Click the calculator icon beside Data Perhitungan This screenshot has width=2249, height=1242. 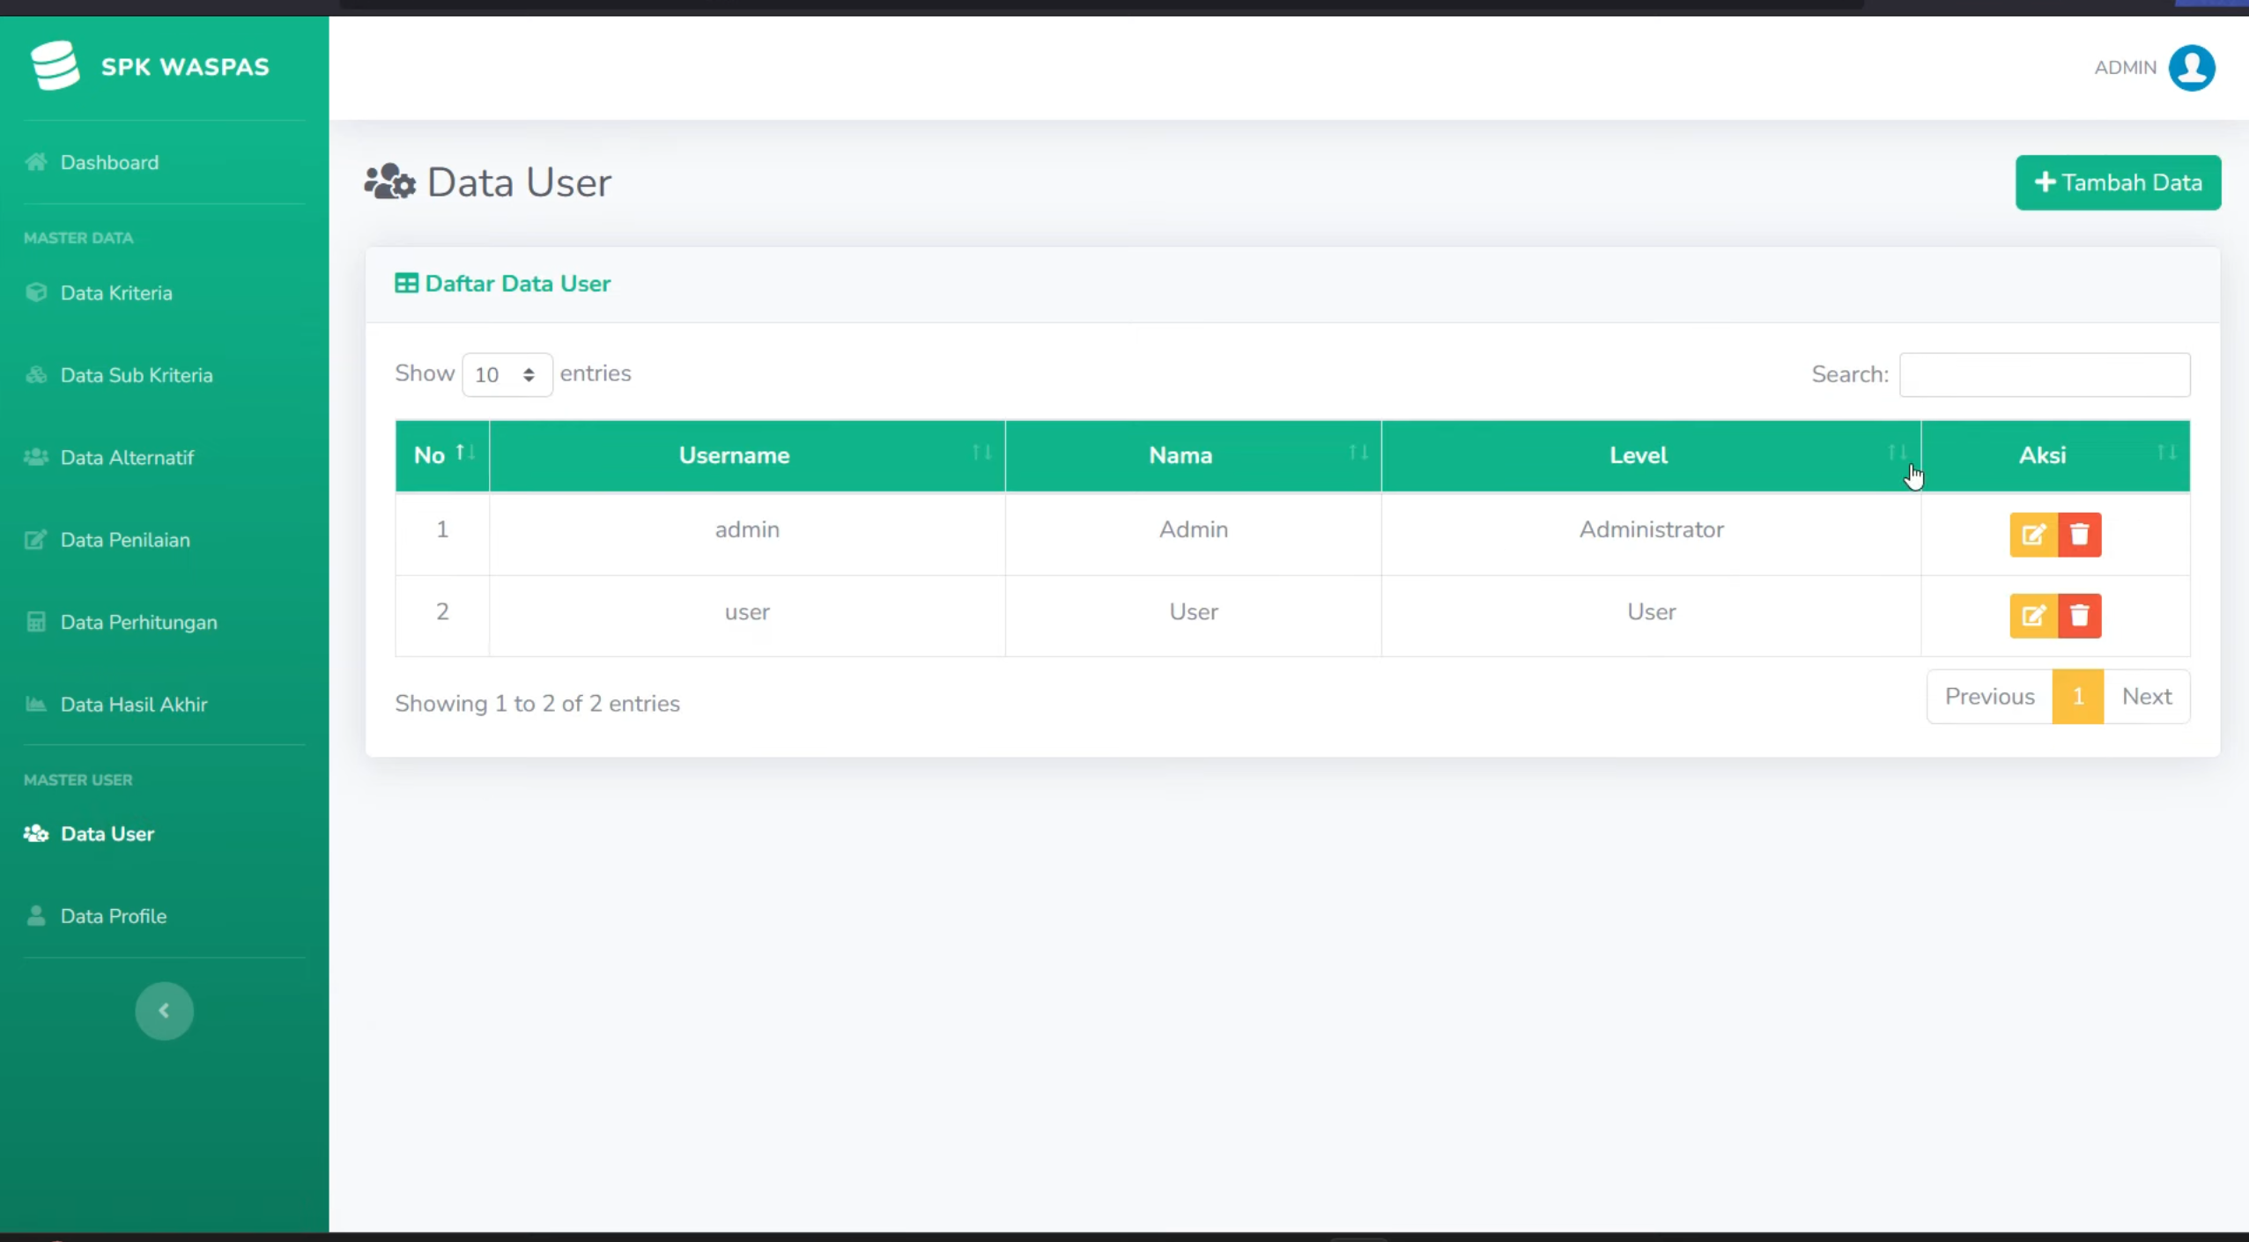pos(36,622)
